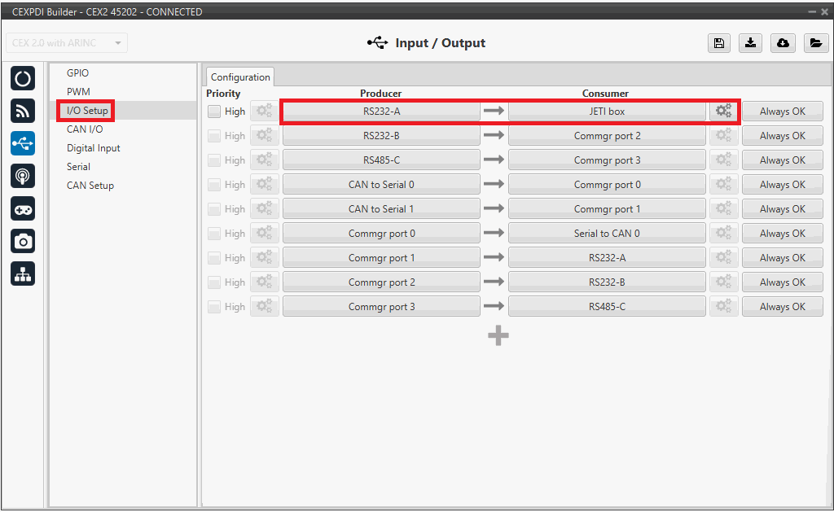Viewport: 834px width, 512px height.
Task: Check High priority for CAN to Serial 0
Action: pyautogui.click(x=214, y=185)
